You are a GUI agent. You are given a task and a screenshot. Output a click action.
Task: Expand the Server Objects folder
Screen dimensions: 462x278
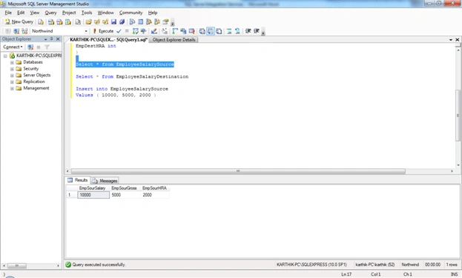tap(12, 76)
